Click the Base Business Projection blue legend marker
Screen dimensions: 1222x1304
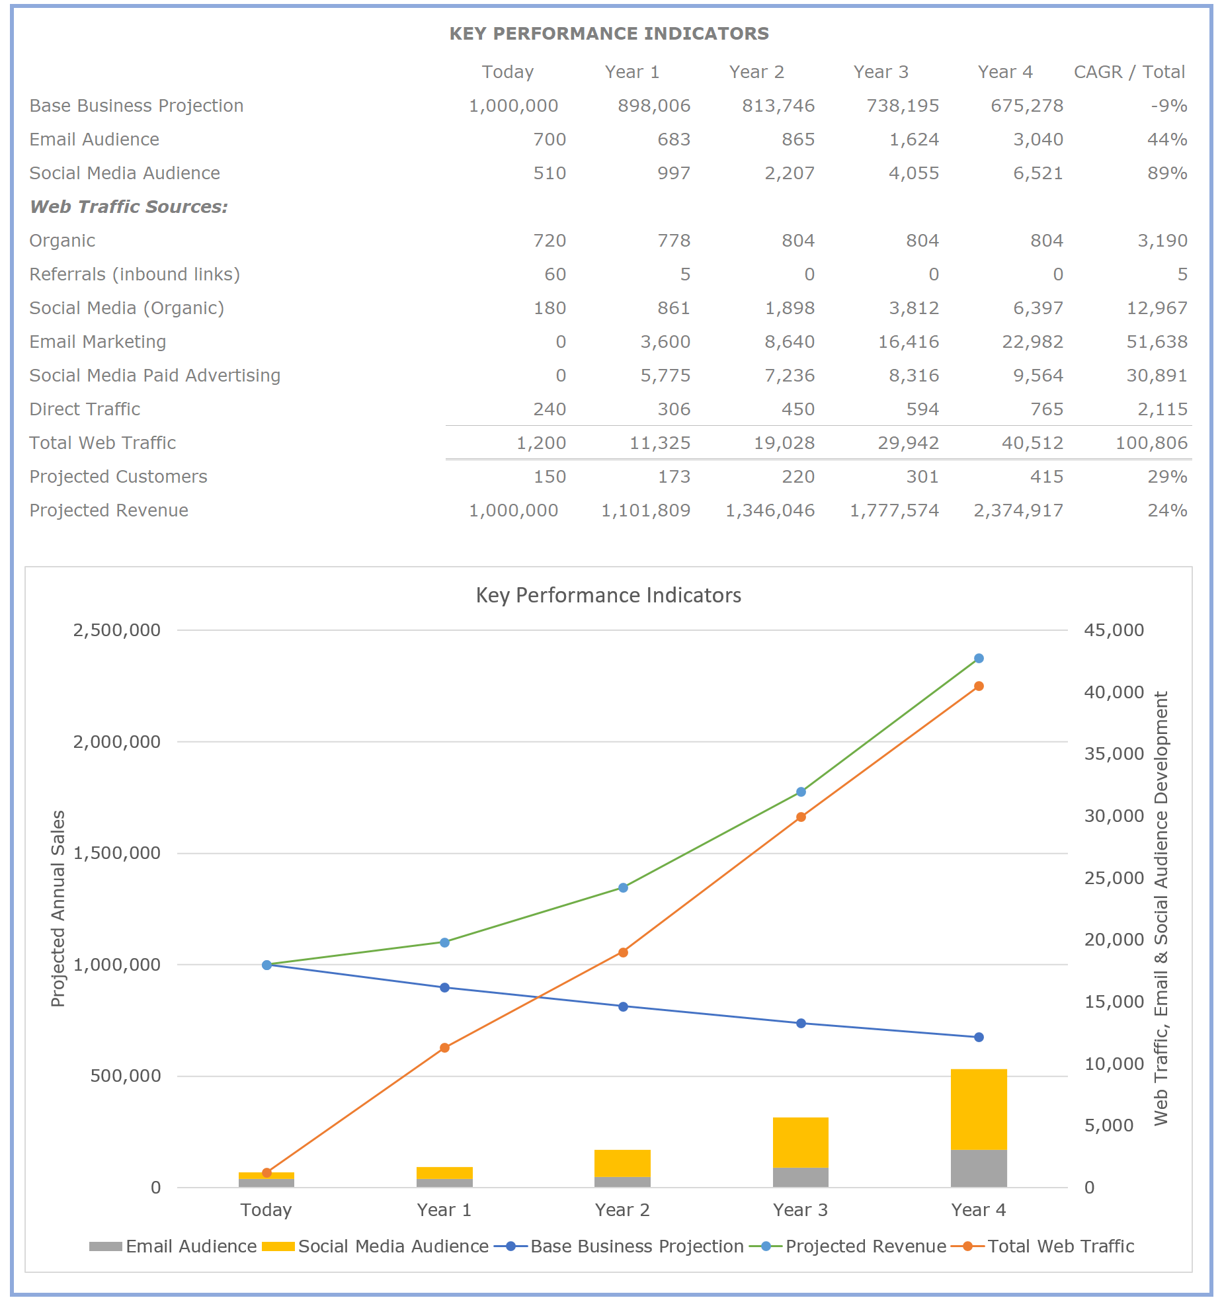[509, 1246]
